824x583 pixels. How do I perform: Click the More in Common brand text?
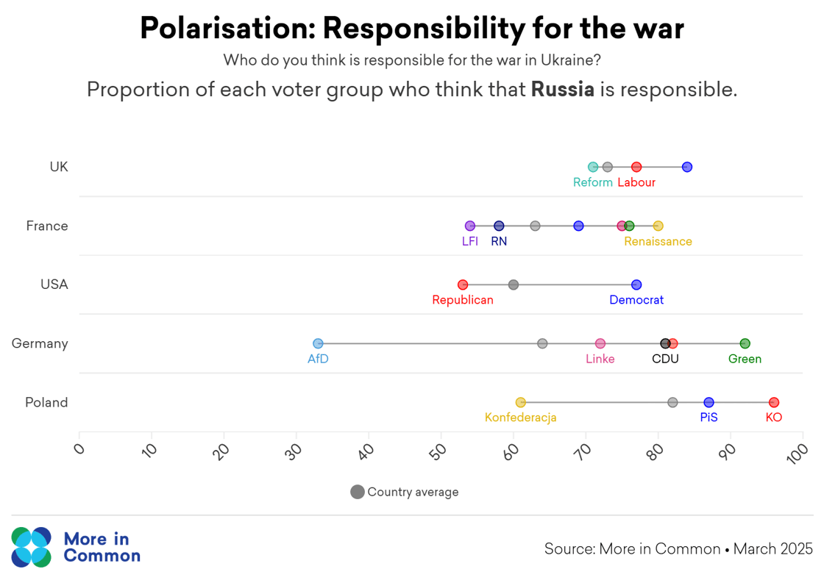102,547
